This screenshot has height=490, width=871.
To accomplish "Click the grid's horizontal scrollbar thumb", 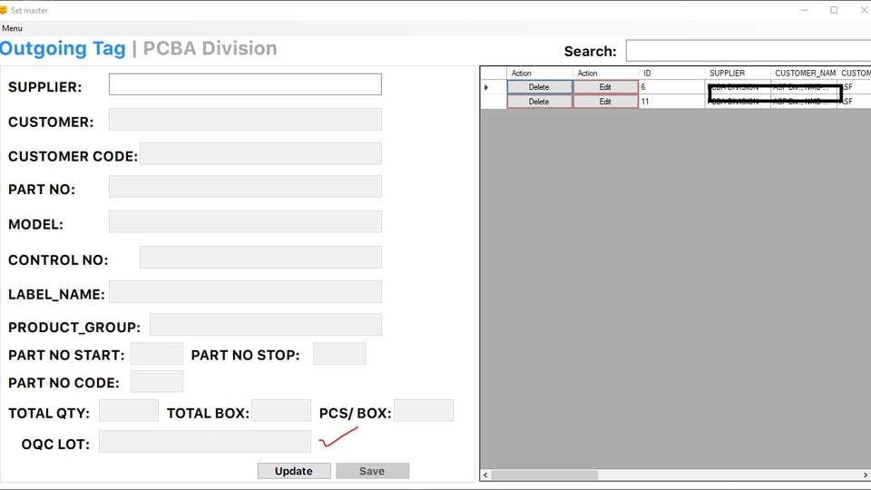I will [x=544, y=475].
